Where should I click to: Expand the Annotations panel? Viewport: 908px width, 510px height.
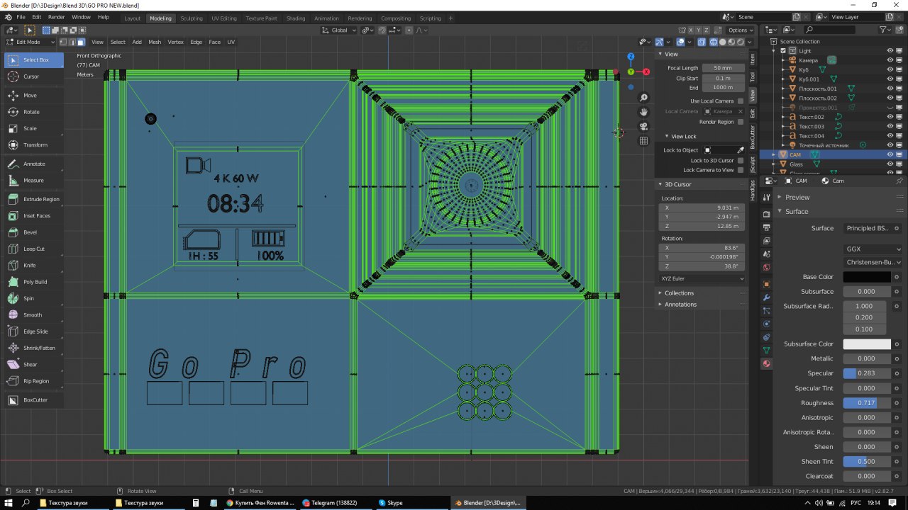[680, 304]
